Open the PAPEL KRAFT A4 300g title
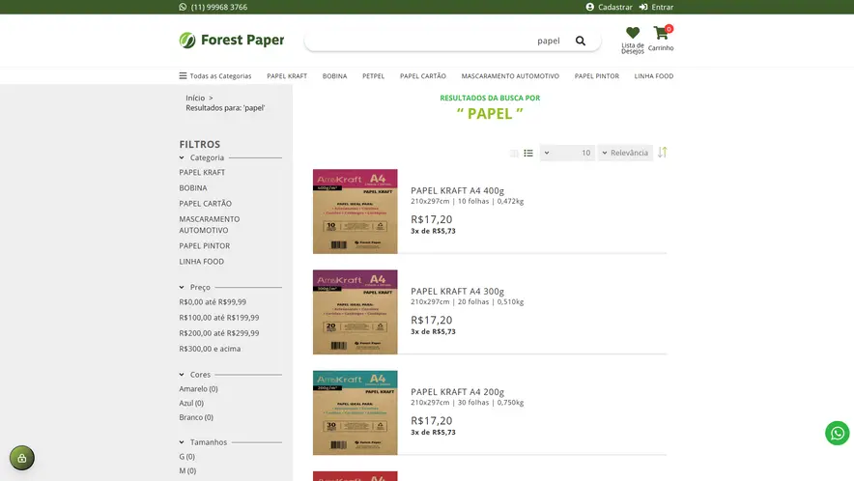The width and height of the screenshot is (854, 481). pyautogui.click(x=458, y=292)
